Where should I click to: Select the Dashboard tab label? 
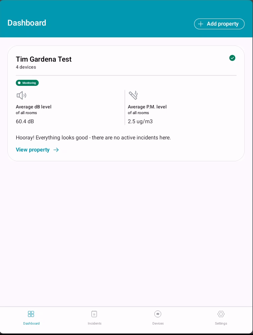pos(31,324)
